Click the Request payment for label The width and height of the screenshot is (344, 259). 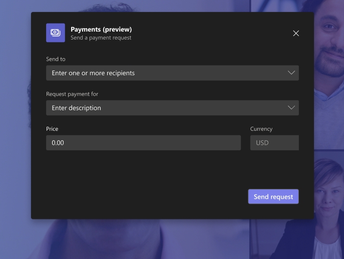pos(72,94)
